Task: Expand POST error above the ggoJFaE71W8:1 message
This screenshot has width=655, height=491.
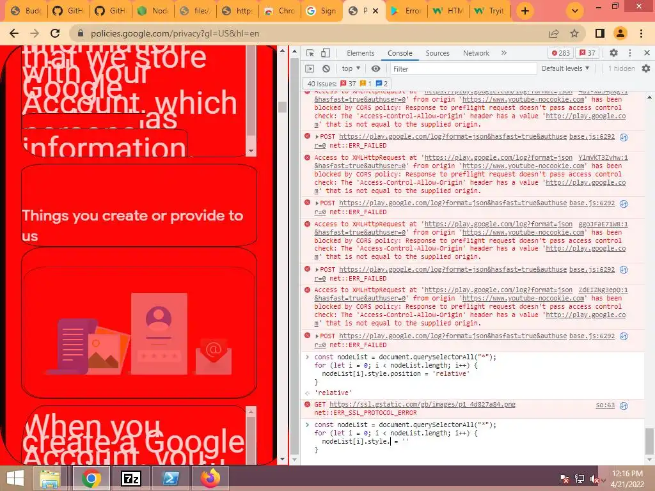Action: 317,203
